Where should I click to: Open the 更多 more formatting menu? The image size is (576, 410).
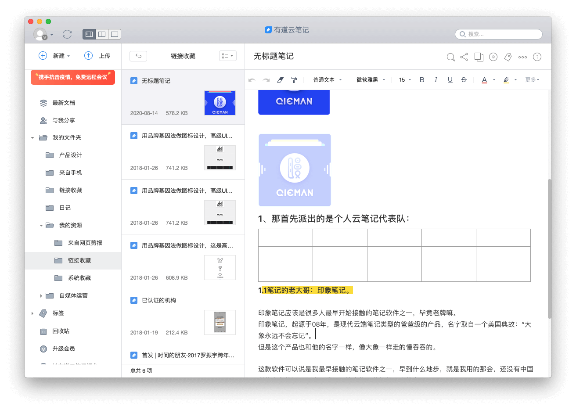pyautogui.click(x=532, y=80)
